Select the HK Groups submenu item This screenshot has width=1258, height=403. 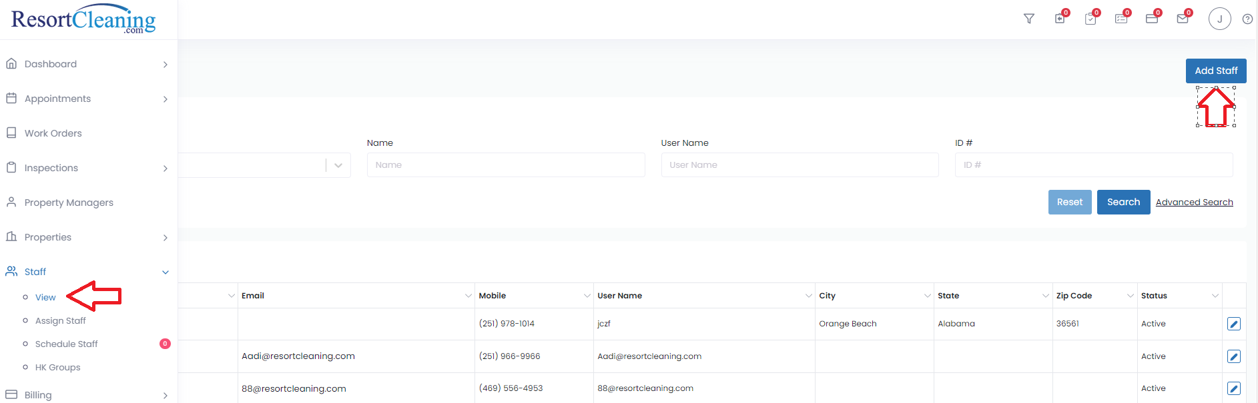(x=58, y=368)
